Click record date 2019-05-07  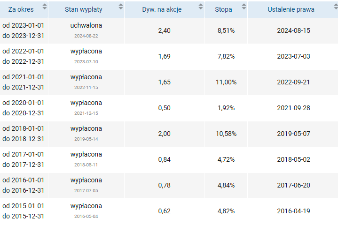click(x=294, y=134)
